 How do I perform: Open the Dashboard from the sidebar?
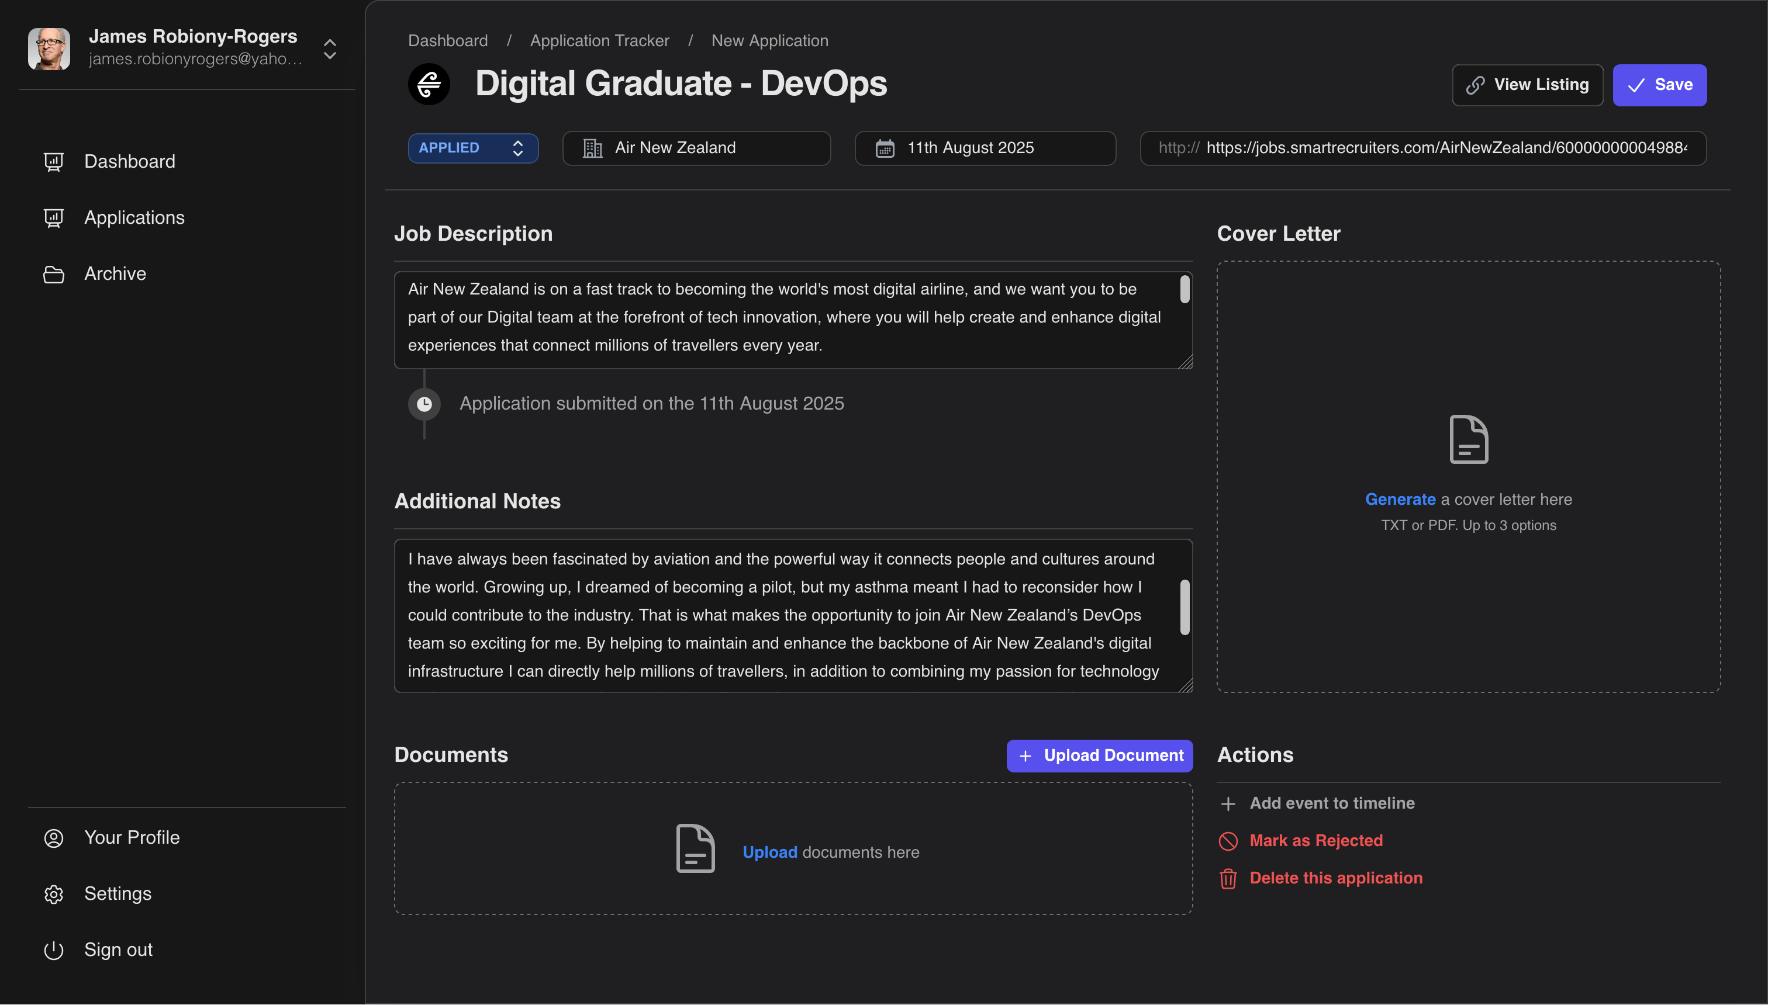(130, 161)
